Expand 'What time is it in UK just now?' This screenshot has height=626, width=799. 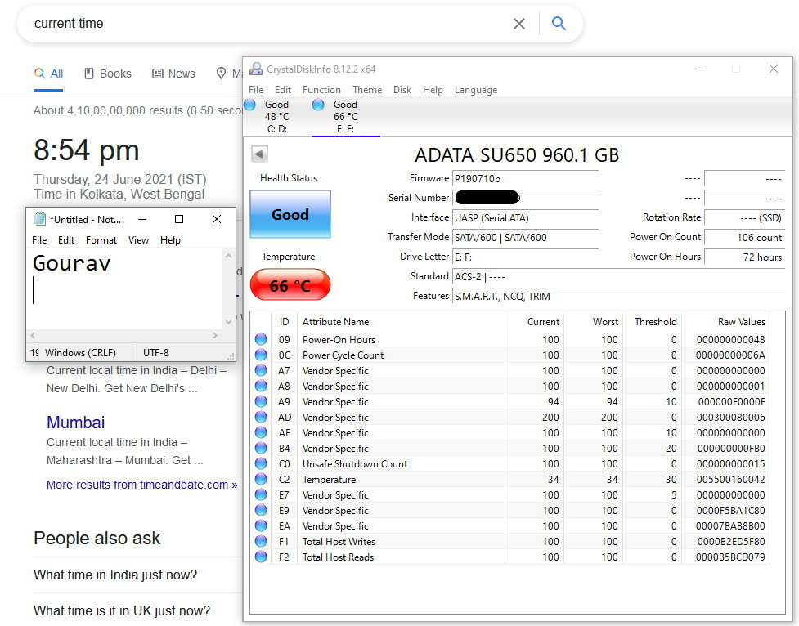point(122,610)
